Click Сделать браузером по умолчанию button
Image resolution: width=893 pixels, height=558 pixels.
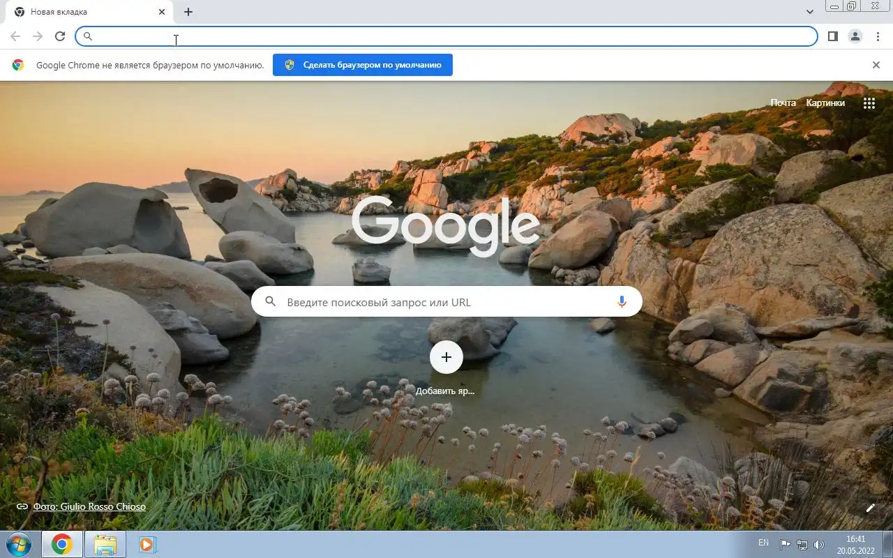[x=363, y=65]
